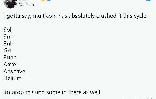Click the word "crushed" in the tweet
Screen dimensions: 156x99
click(x=106, y=16)
